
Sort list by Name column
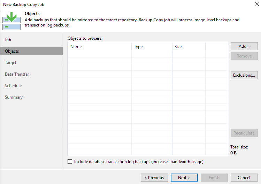100,47
